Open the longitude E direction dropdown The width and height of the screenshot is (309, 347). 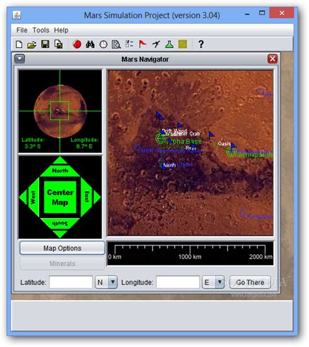213,282
